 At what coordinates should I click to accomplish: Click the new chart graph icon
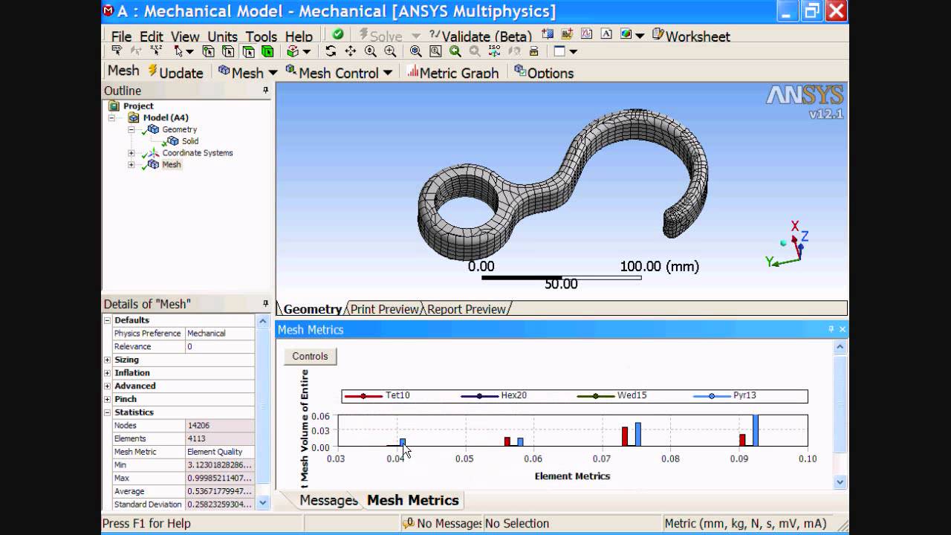(586, 34)
